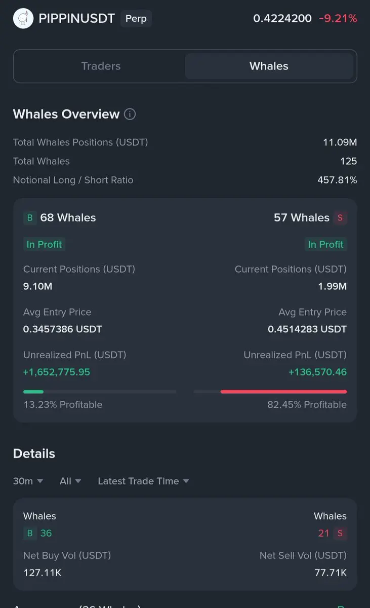The height and width of the screenshot is (608, 370).
Task: Switch to the Traders tab
Action: point(101,66)
